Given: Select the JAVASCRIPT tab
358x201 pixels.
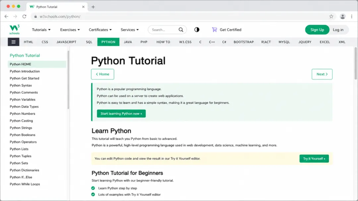Looking at the screenshot, I should coord(66,42).
